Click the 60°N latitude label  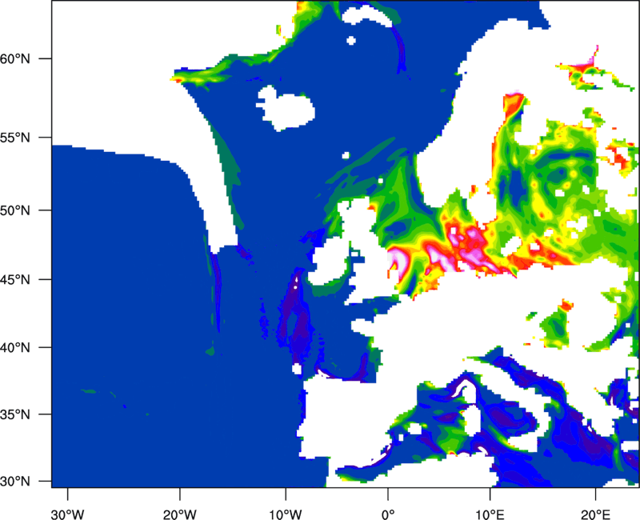click(15, 58)
